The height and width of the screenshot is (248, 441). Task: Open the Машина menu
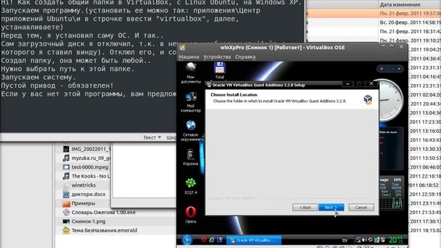pyautogui.click(x=189, y=56)
